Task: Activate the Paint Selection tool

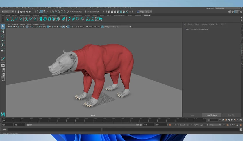Action: (x=3, y=36)
